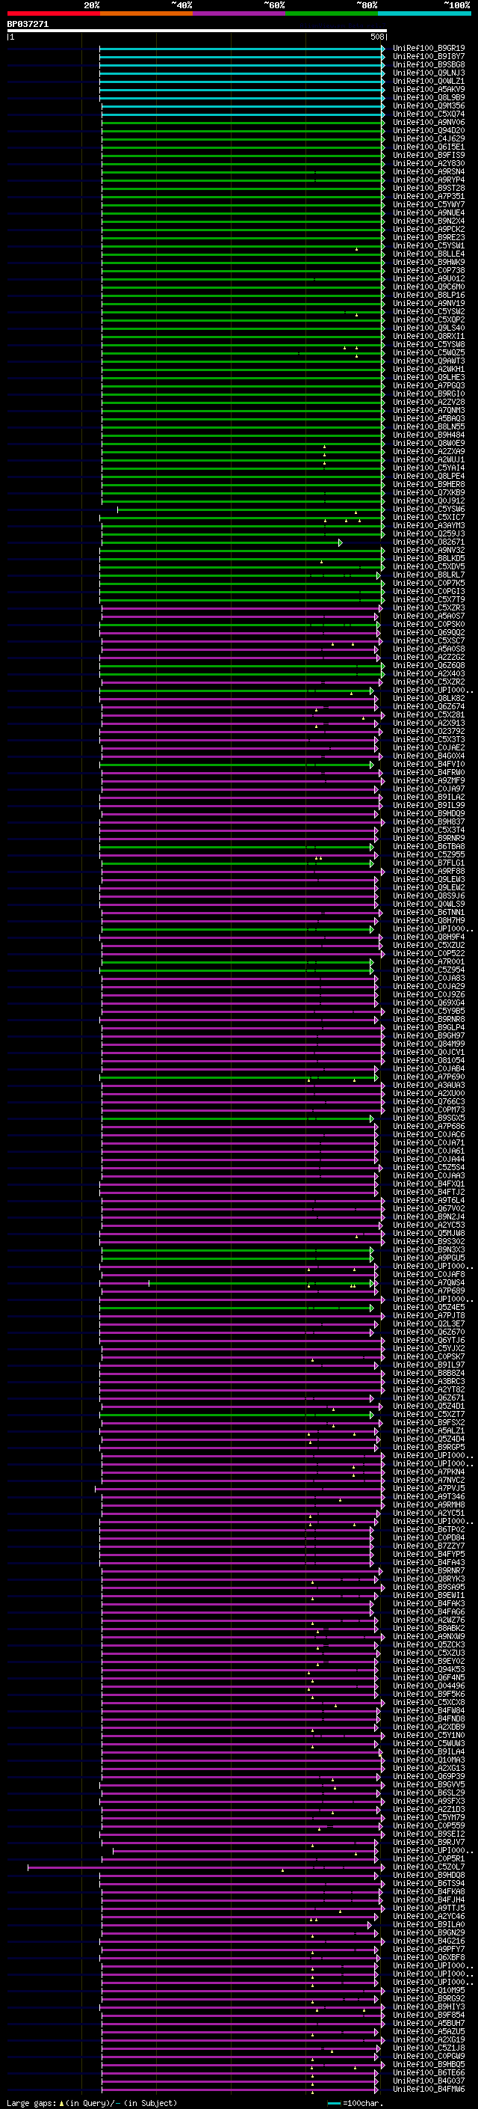This screenshot has height=2109, width=478.
Task: Open hit UniRef100_Q8S9J6
Action: 429,896
